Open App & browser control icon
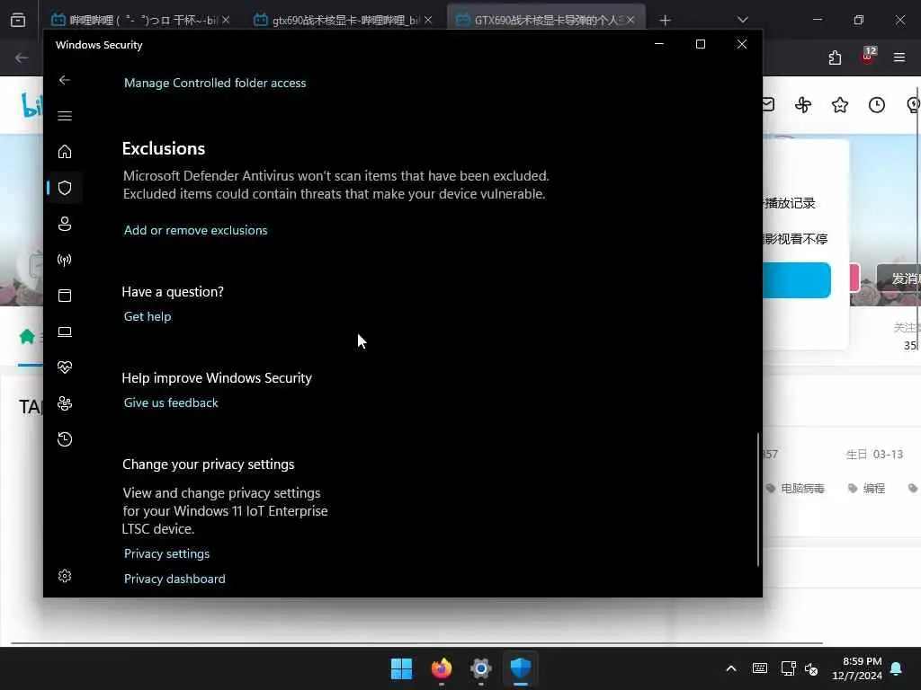The width and height of the screenshot is (921, 690). tap(65, 295)
